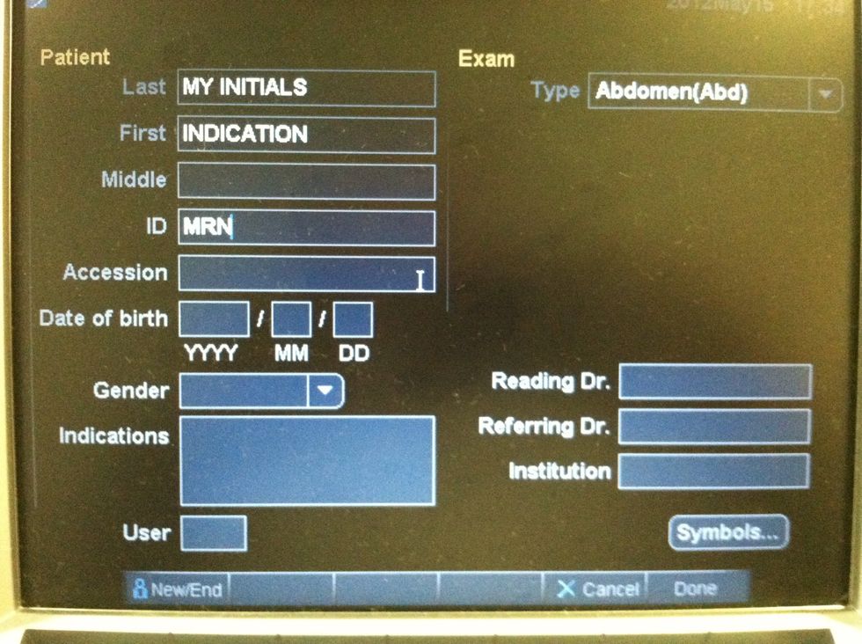This screenshot has height=644, width=862.
Task: Expand the exam Type dropdown arrow
Action: [825, 93]
